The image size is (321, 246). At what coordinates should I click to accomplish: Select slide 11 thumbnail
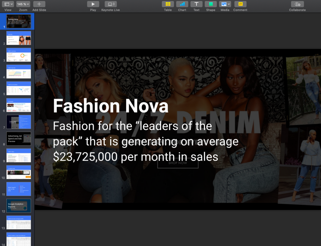point(19,189)
